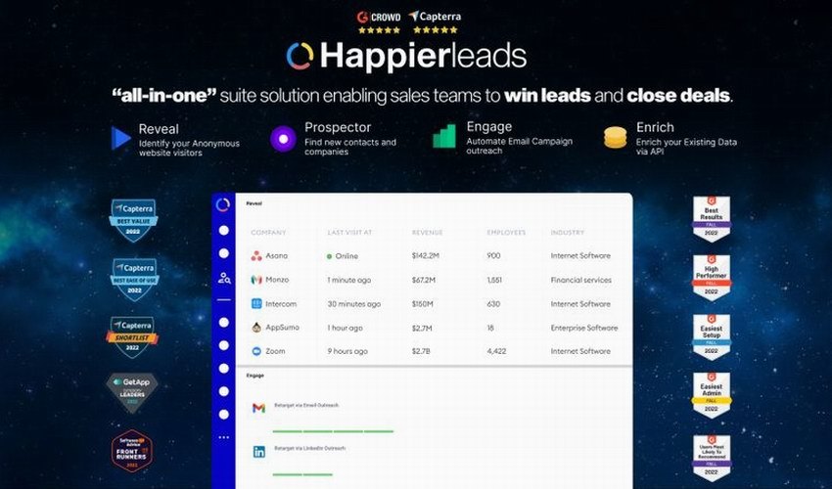The image size is (832, 489).
Task: Open the G2 Easiest Setup badge
Action: coord(712,336)
